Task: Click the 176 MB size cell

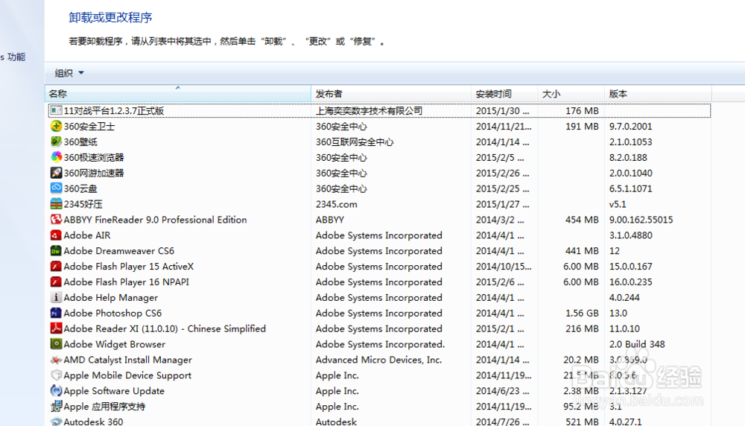Action: pos(582,111)
